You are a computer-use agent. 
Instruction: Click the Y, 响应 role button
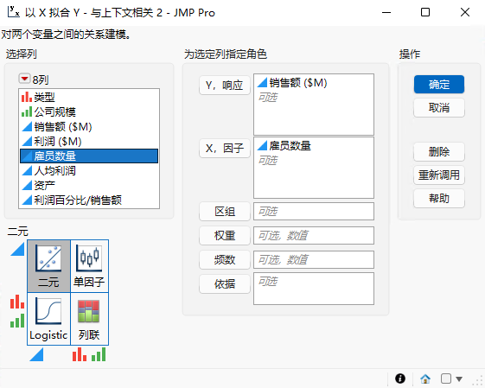(225, 85)
